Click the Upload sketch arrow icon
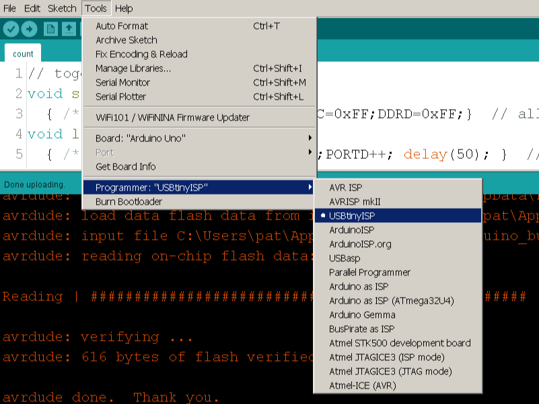The width and height of the screenshot is (539, 404). [28, 29]
